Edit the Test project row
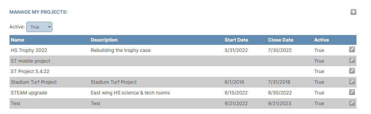Viewport: 371px width, 114px height. (352, 103)
